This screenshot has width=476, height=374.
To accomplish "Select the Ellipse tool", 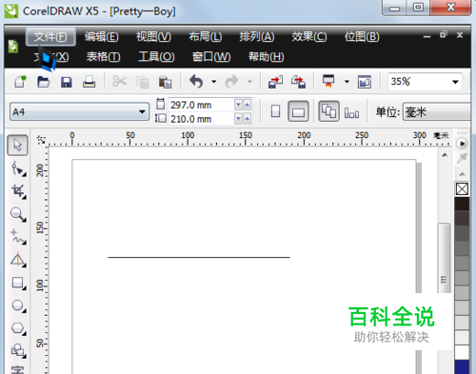I will [18, 305].
